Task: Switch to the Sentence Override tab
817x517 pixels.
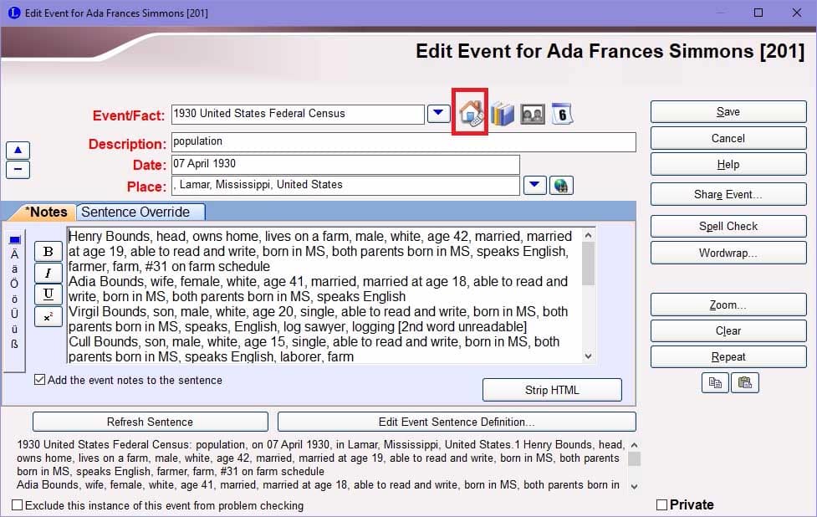Action: pyautogui.click(x=140, y=212)
